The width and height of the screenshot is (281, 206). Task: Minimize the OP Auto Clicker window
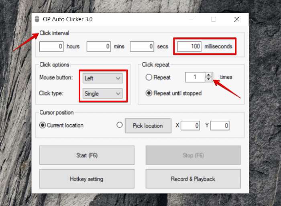tap(191, 19)
